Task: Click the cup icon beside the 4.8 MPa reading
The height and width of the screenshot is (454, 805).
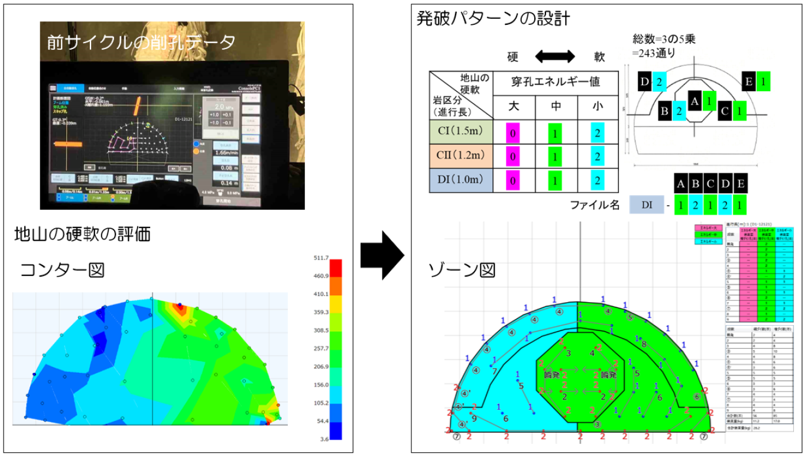Action: (220, 193)
